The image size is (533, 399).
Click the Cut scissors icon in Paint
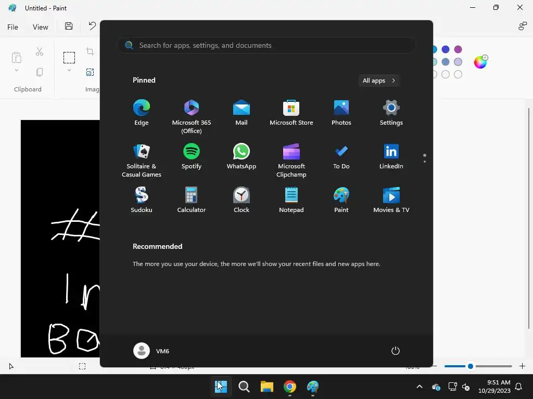point(40,51)
